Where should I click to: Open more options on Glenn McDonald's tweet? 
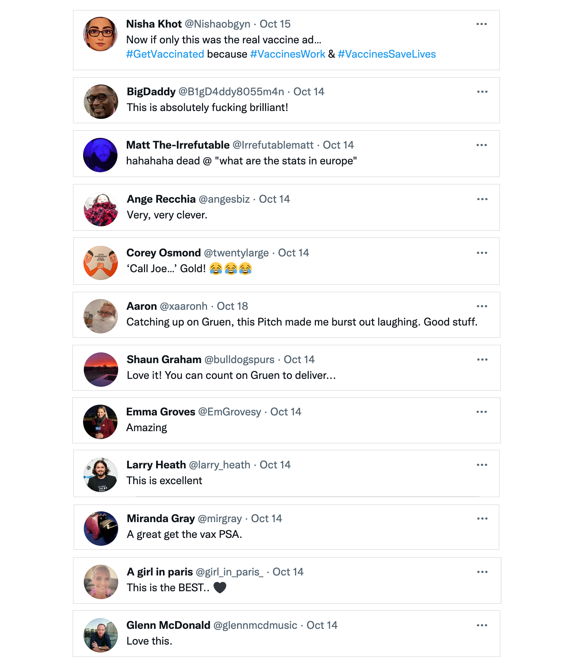482,625
